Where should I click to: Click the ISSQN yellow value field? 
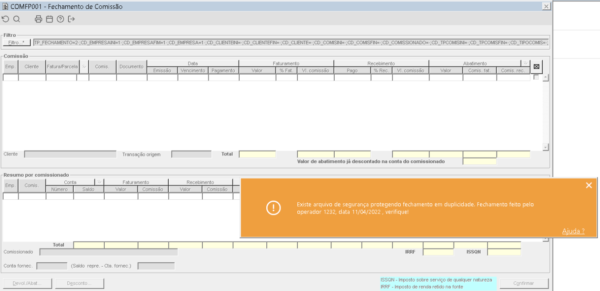coord(504,252)
